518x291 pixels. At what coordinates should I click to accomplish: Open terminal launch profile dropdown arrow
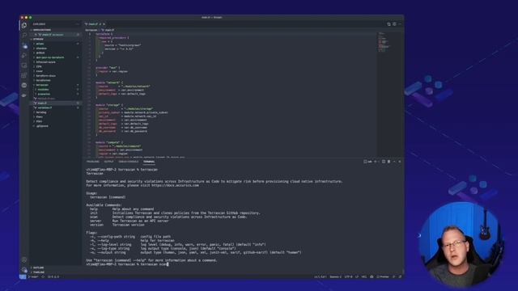[x=379, y=162]
